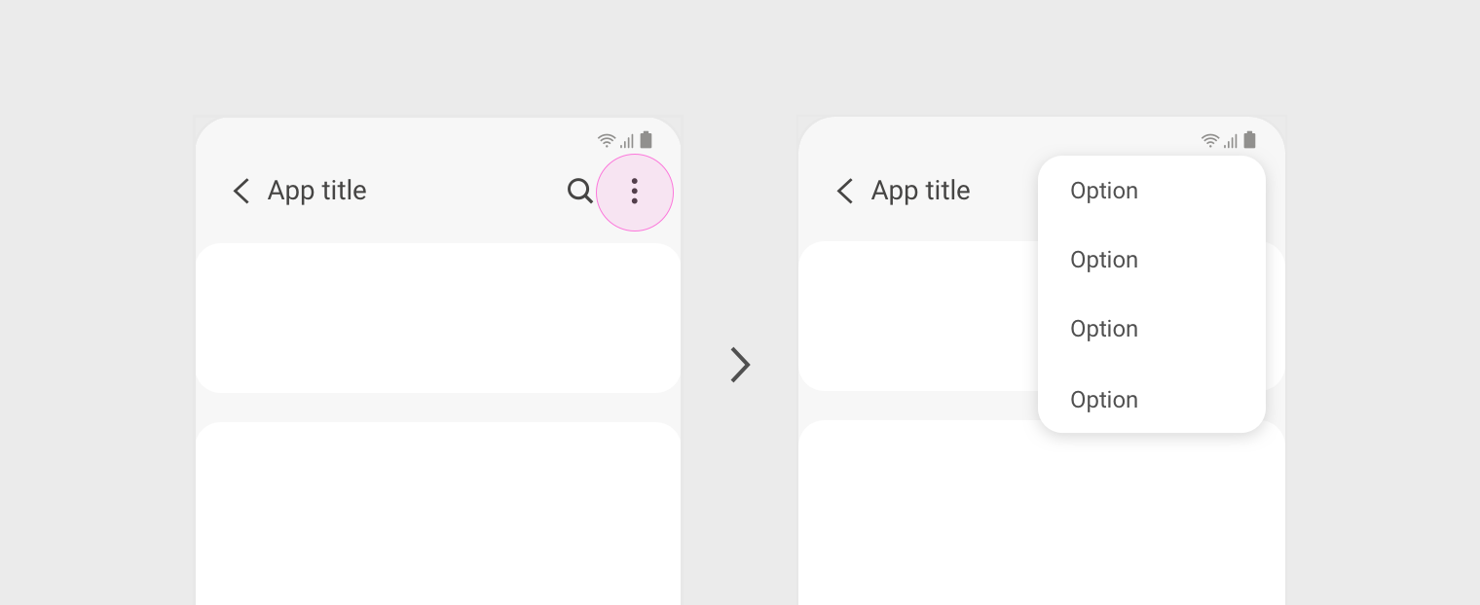Click the chevron arrow between the phones

(x=741, y=365)
